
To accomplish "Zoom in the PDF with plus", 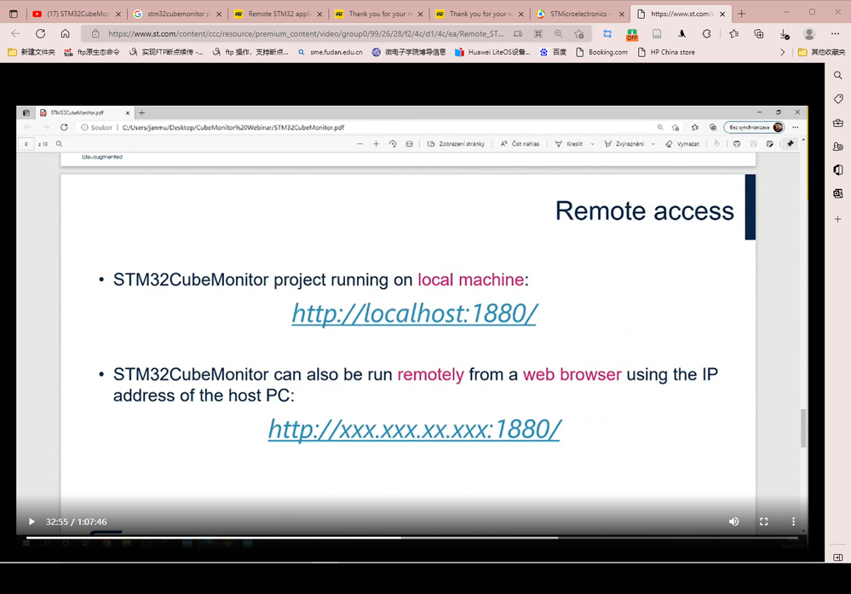I will click(x=377, y=144).
